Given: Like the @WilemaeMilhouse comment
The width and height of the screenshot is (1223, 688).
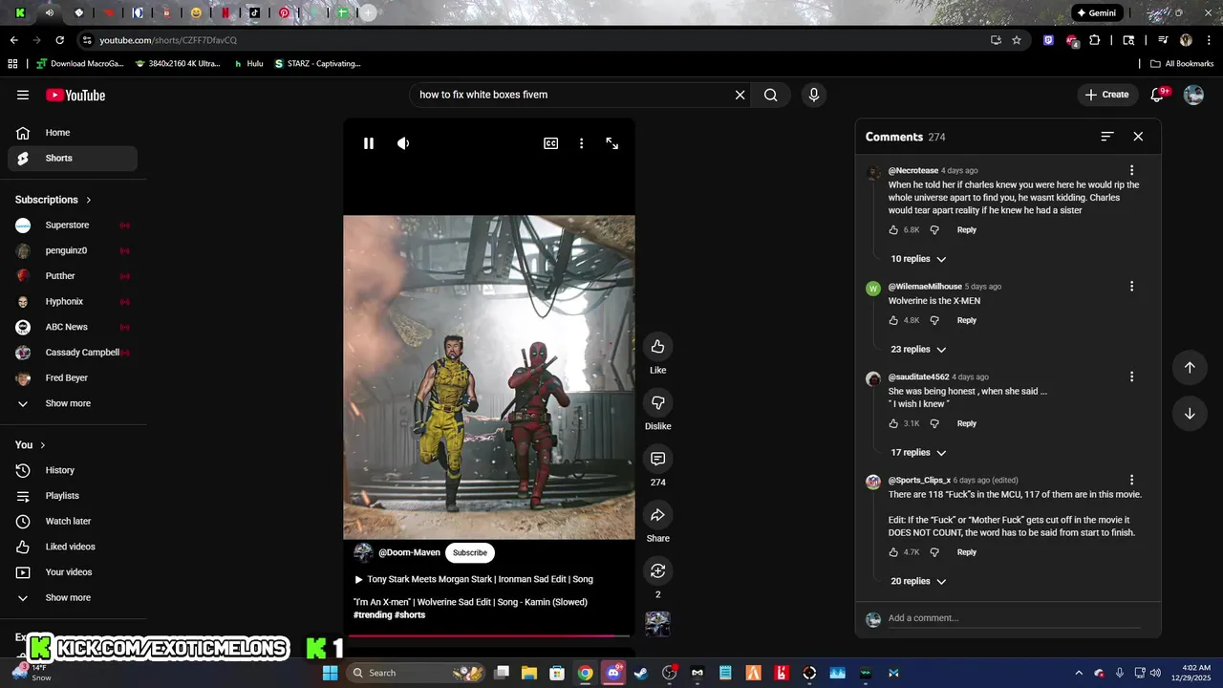Looking at the screenshot, I should coord(893,321).
